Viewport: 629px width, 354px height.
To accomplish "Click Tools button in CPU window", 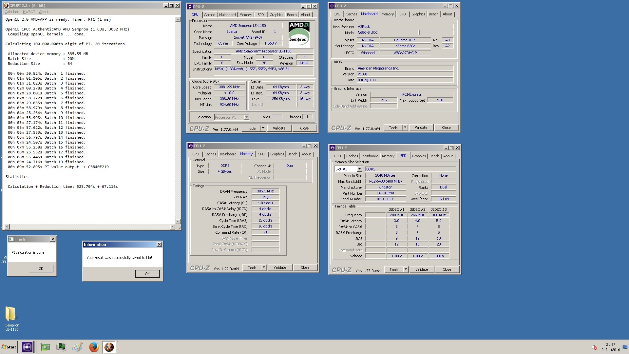I will click(x=251, y=128).
